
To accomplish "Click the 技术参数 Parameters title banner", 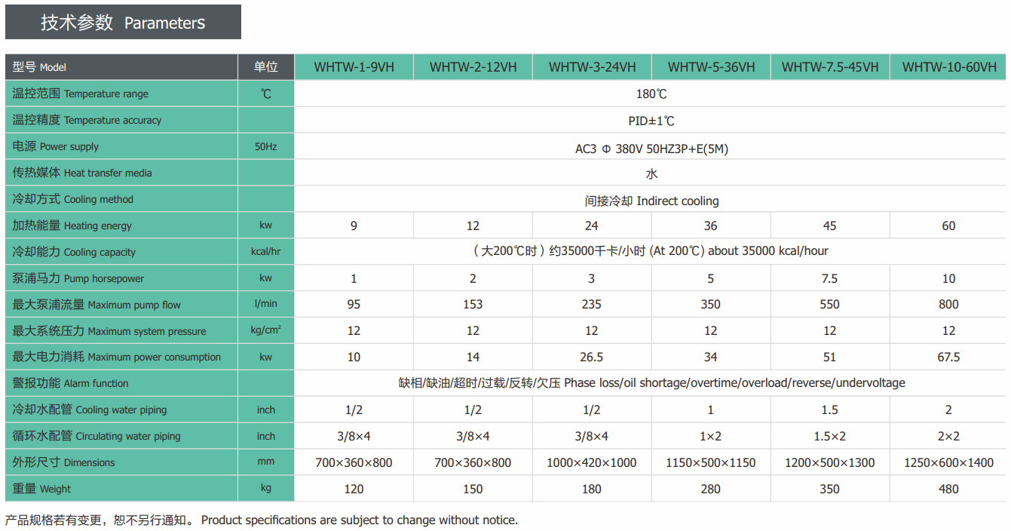I will (x=123, y=23).
